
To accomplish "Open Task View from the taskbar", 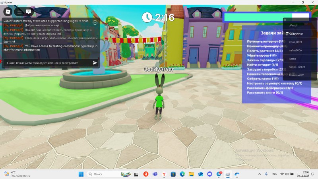I will coord(136,174).
